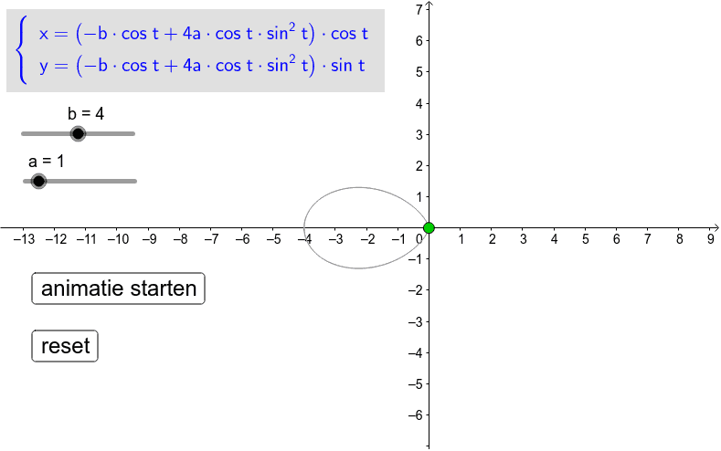The height and width of the screenshot is (451, 721).
Task: Click the parametric equations text box
Action: (196, 50)
